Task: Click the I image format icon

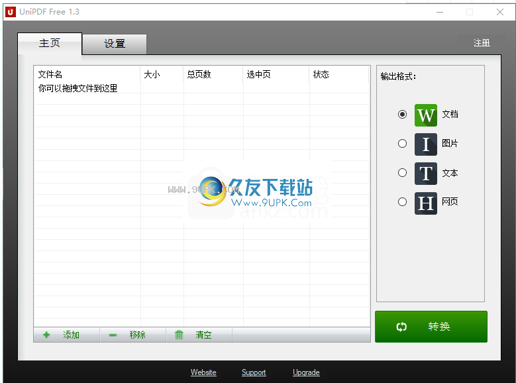Action: tap(426, 144)
